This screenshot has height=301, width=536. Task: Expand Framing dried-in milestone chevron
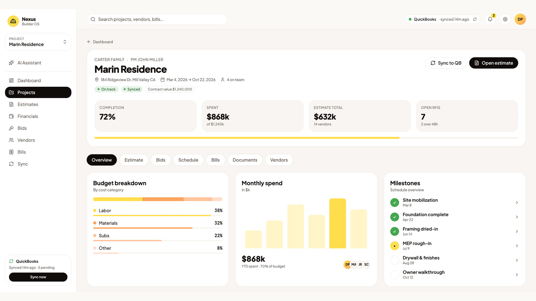coord(517,231)
